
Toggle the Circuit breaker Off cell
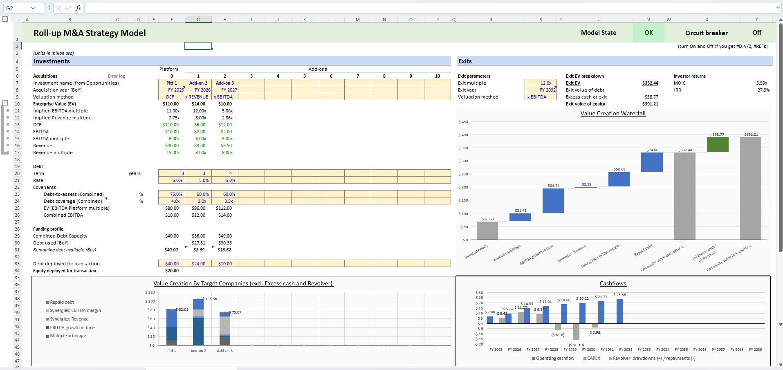coord(756,33)
